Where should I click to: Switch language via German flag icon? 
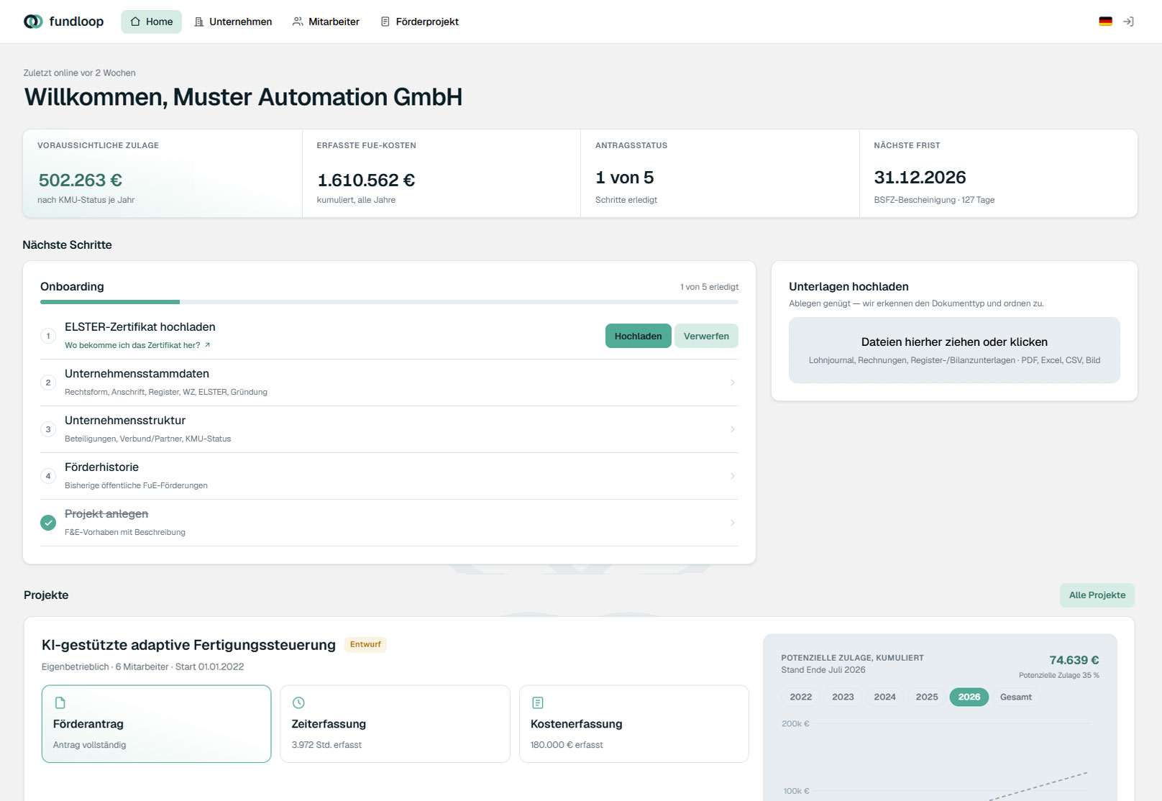click(x=1106, y=22)
